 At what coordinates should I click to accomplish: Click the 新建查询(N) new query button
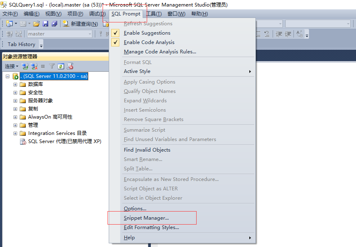(80, 24)
